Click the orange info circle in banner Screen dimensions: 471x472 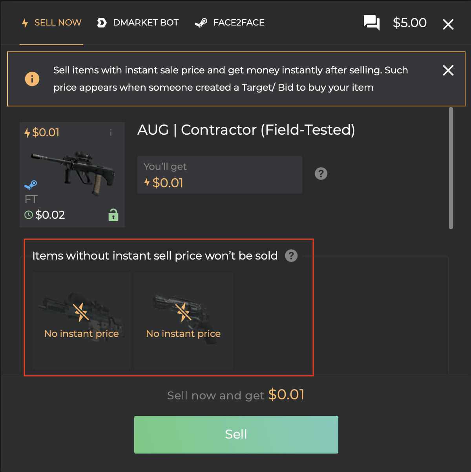32,79
